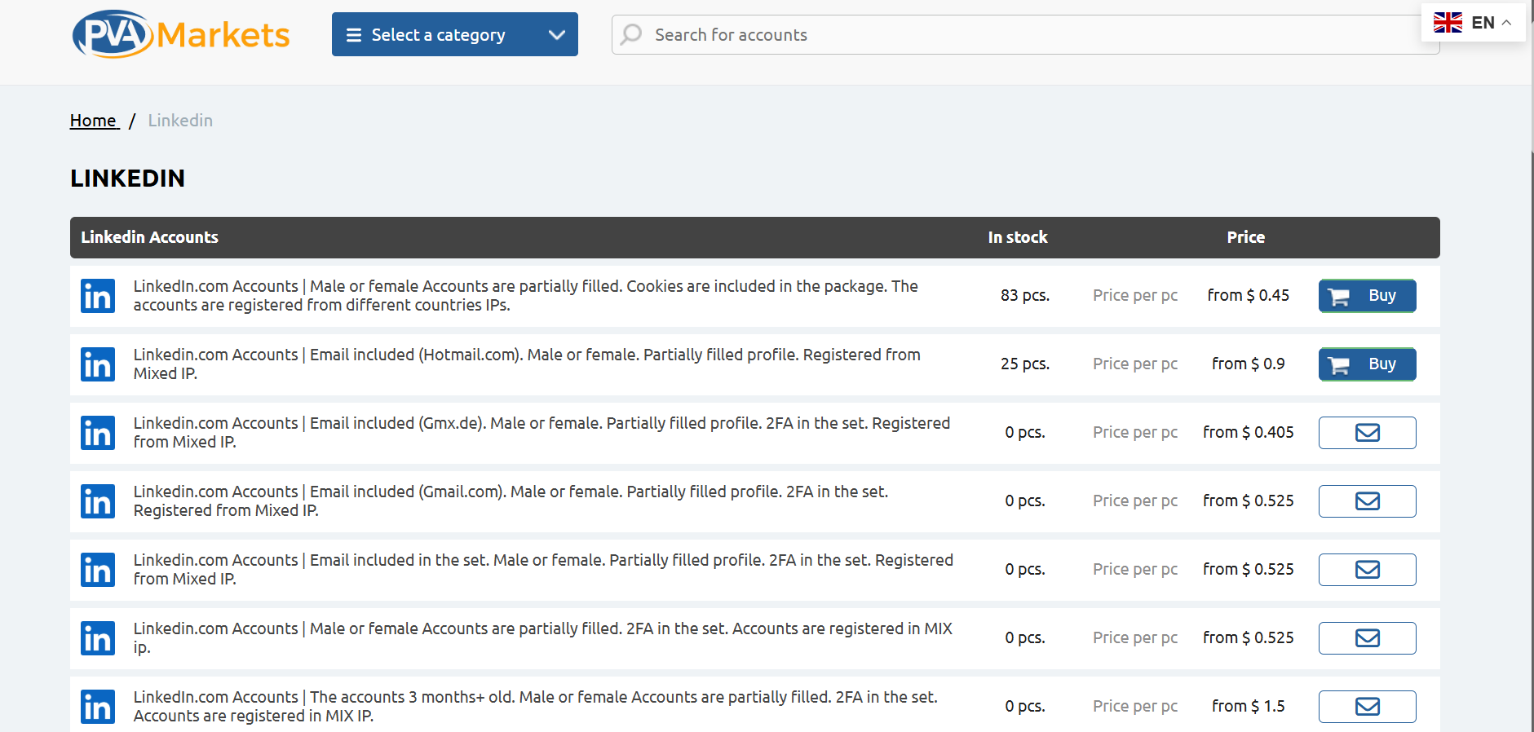Open the Select a category dropdown
The height and width of the screenshot is (732, 1534).
(x=454, y=34)
